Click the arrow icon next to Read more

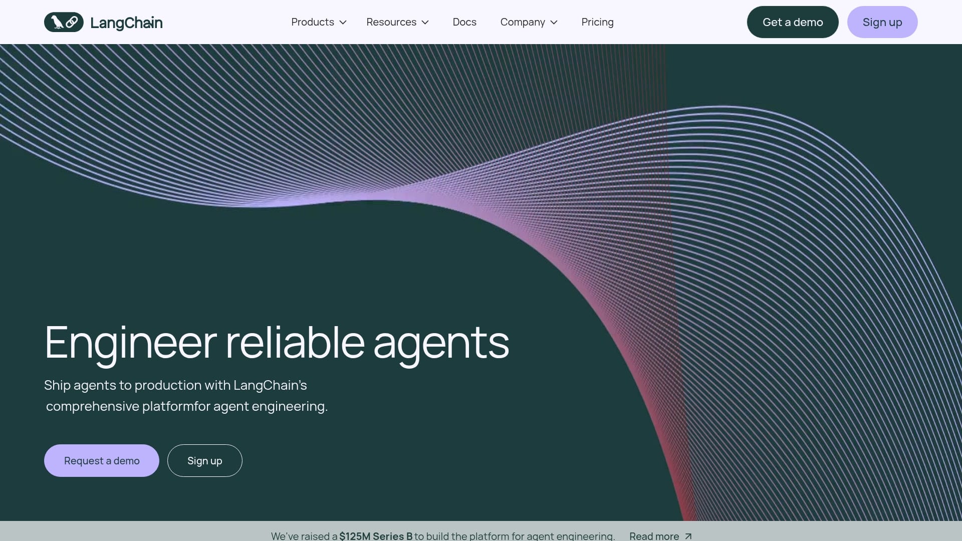(688, 536)
